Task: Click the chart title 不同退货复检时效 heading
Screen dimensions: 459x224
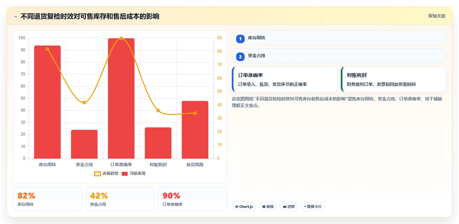Action: (90, 16)
